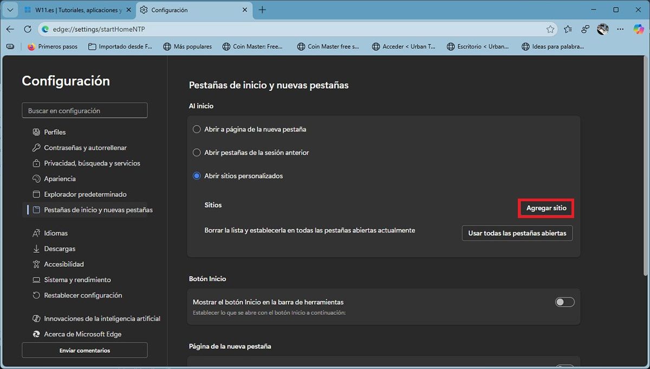Go to 'Sistema y rendimiento' section
Image resolution: width=650 pixels, height=369 pixels.
[77, 280]
